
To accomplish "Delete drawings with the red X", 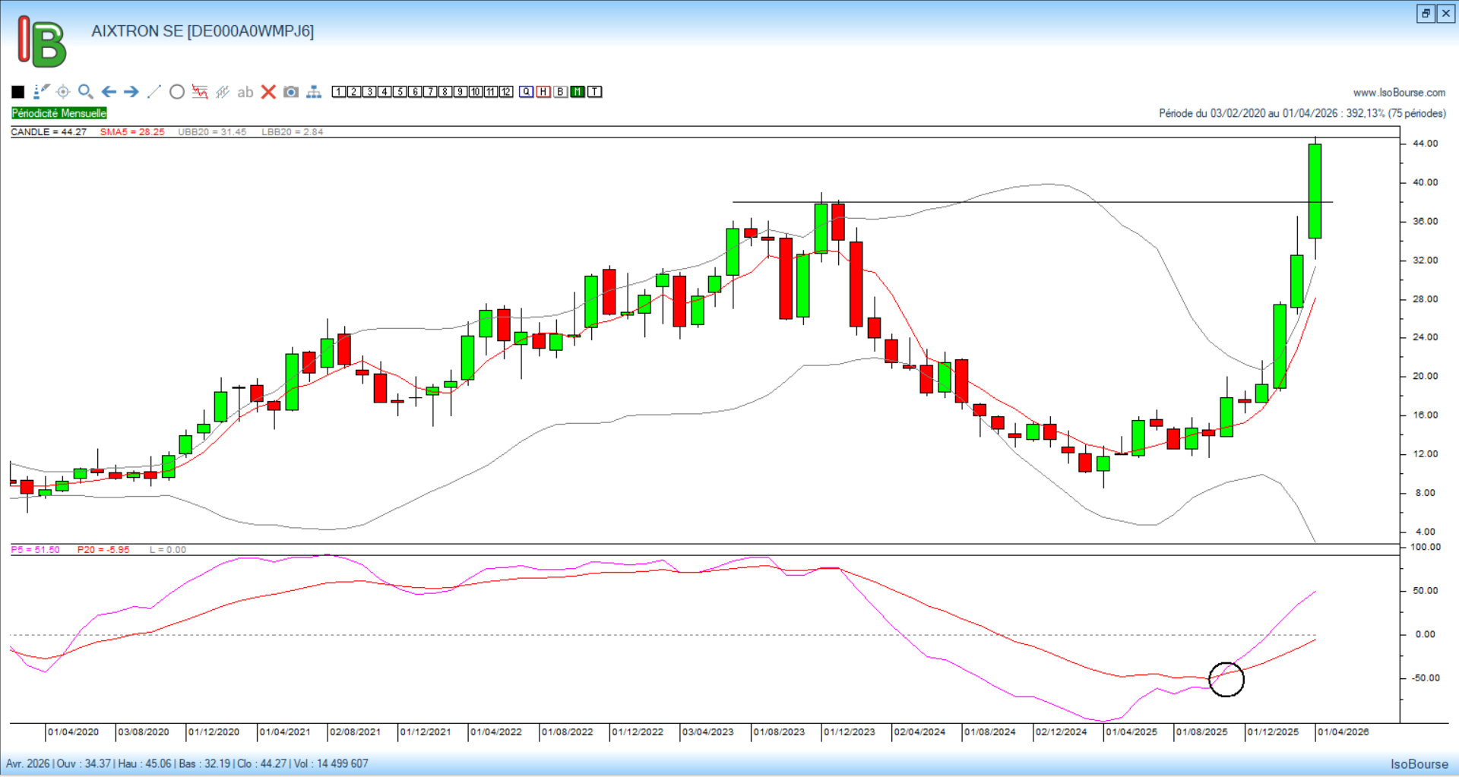I will click(x=268, y=92).
